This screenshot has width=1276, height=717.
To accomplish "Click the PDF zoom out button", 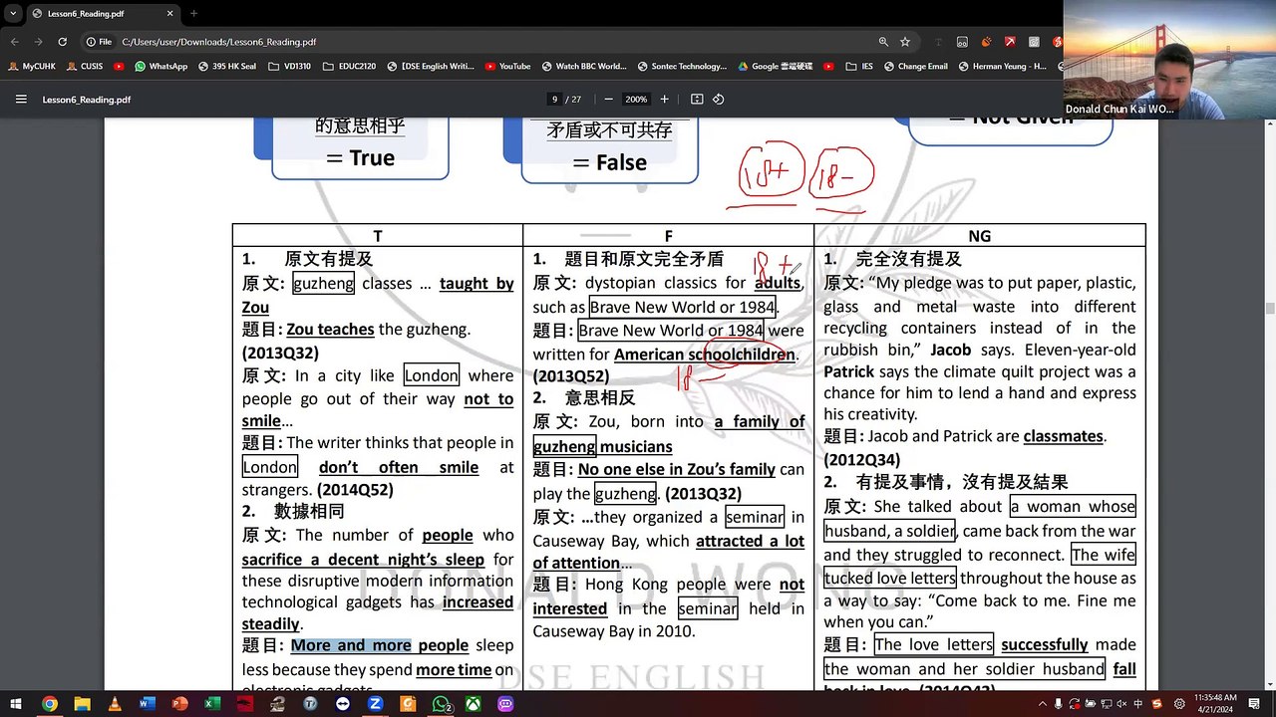I will coord(608,100).
